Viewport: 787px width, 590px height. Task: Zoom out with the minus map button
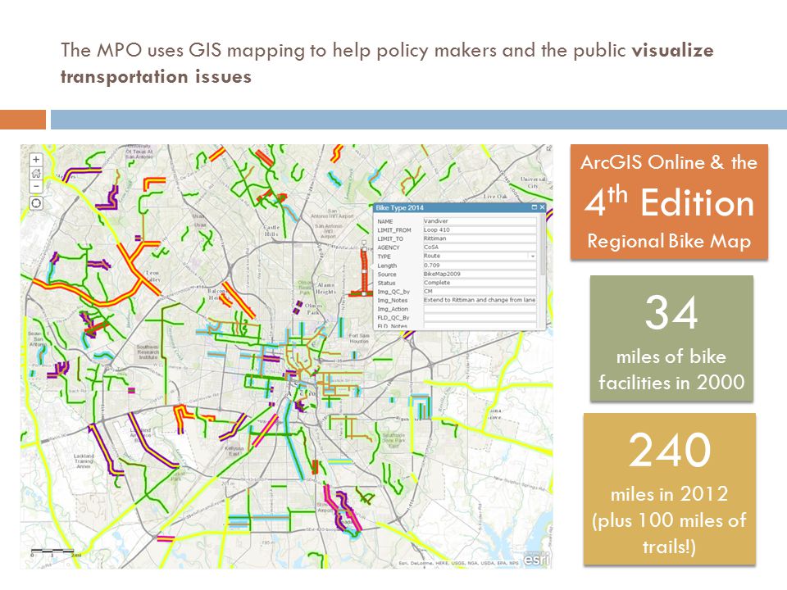[x=36, y=186]
